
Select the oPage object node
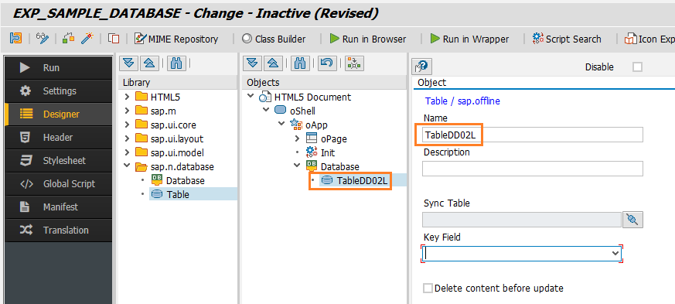pos(333,138)
